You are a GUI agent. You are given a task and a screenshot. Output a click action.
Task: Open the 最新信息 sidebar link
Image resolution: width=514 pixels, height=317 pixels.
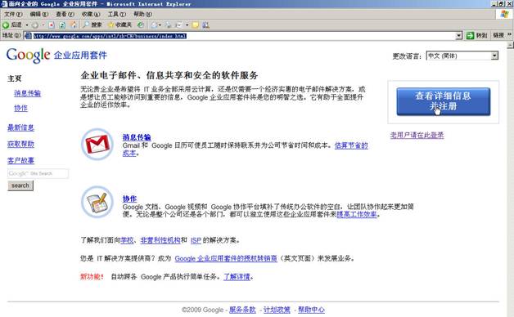(x=20, y=127)
